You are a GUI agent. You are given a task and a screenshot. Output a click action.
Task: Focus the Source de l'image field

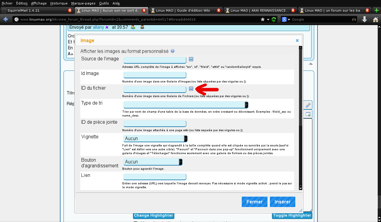coord(155,60)
